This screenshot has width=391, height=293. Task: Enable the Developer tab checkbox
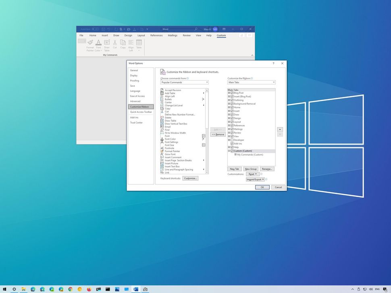[231, 139]
